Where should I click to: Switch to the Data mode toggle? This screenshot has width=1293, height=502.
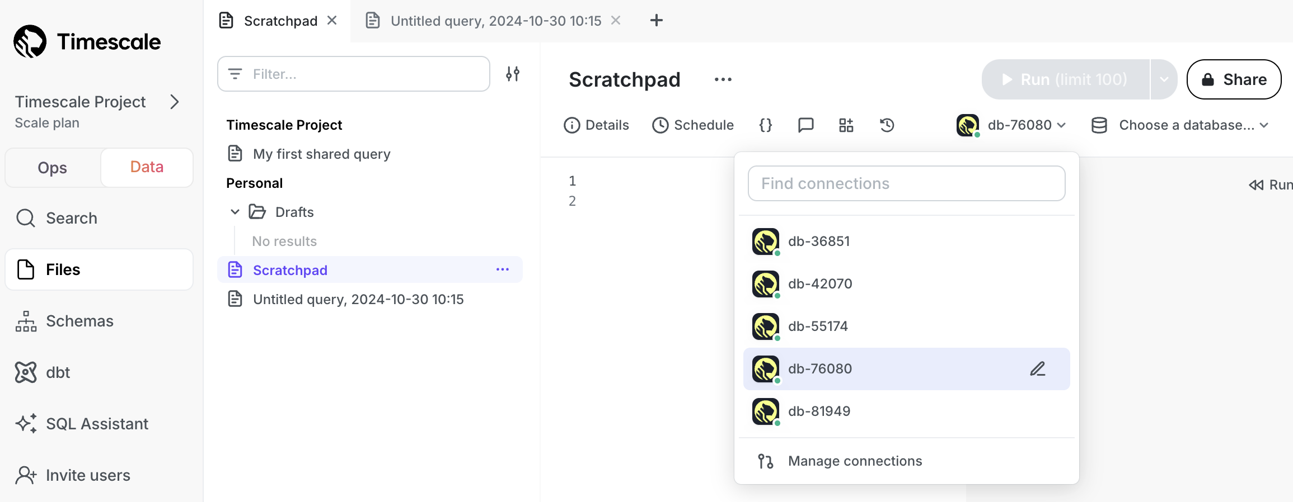click(x=147, y=168)
